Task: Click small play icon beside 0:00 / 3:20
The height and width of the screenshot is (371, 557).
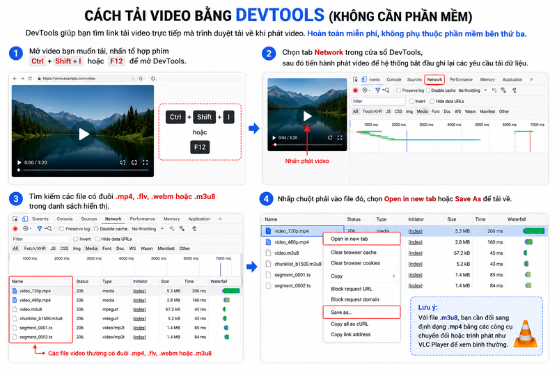Action: [x=19, y=163]
